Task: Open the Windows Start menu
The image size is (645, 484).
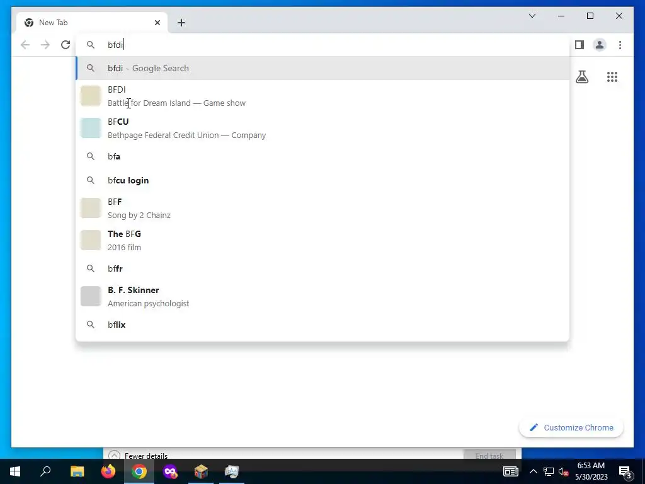Action: [15, 471]
